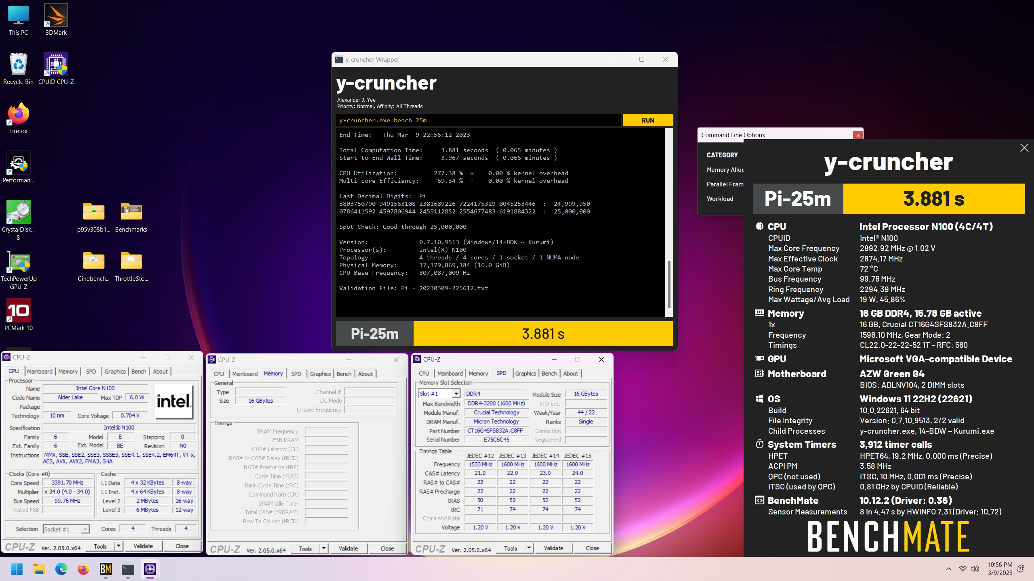Show hidden system tray icons

coord(949,569)
